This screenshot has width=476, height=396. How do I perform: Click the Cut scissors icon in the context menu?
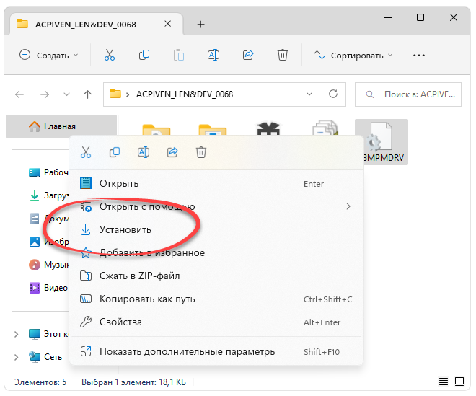pyautogui.click(x=86, y=152)
